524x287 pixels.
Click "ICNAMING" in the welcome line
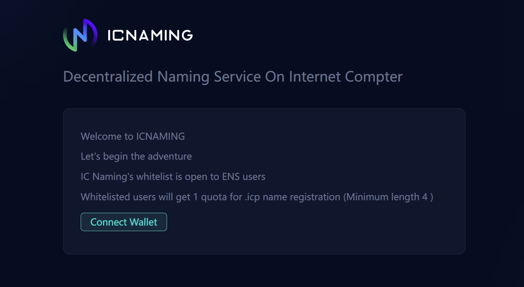coord(161,136)
